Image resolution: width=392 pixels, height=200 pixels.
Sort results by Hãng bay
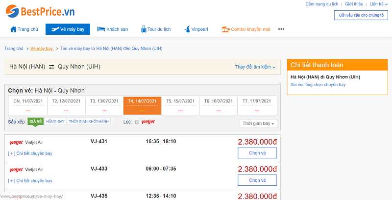coord(55,122)
